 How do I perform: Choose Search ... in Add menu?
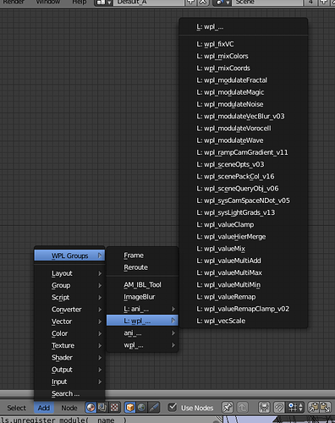[69, 393]
